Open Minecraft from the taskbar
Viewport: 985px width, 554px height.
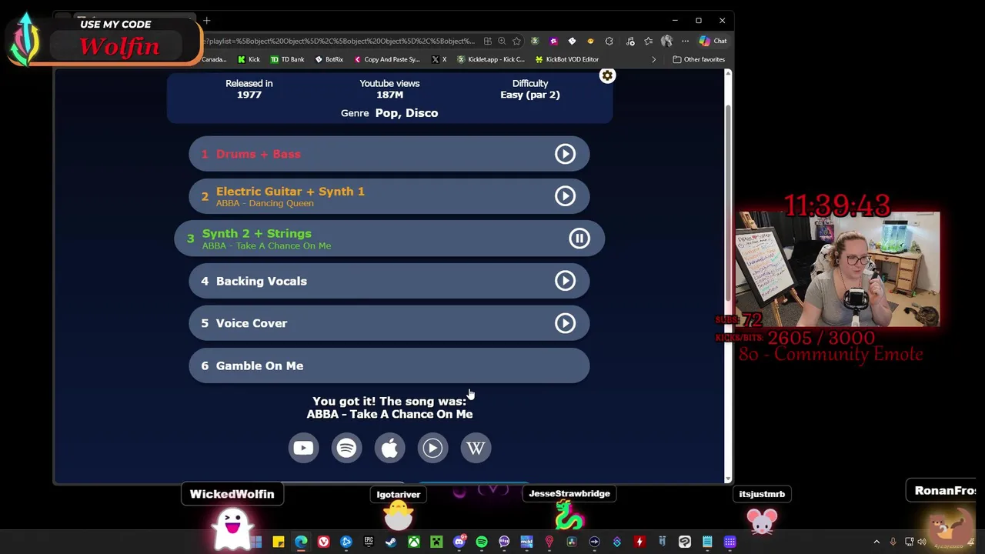pyautogui.click(x=436, y=542)
